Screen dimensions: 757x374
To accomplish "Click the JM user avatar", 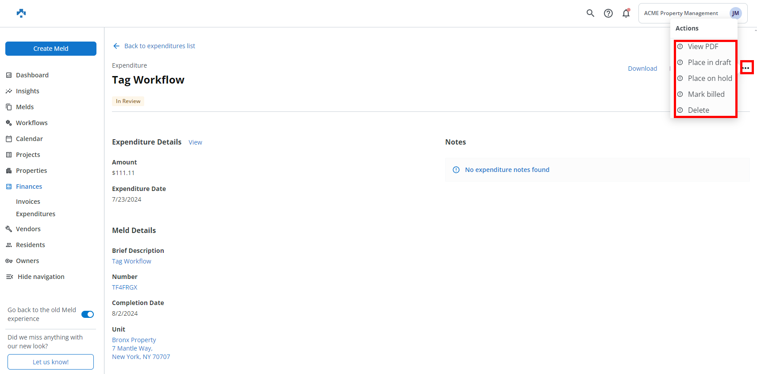I will pos(735,13).
